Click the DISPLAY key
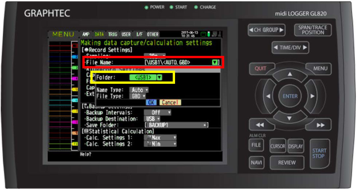This screenshot has height=190, width=357. point(296,146)
